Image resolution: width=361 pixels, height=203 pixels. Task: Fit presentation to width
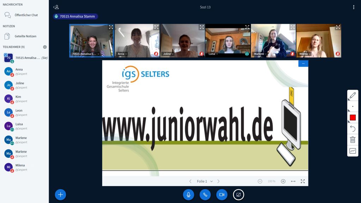click(293, 181)
